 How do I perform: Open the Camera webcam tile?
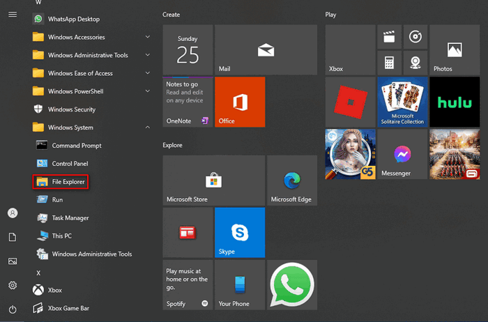[415, 63]
